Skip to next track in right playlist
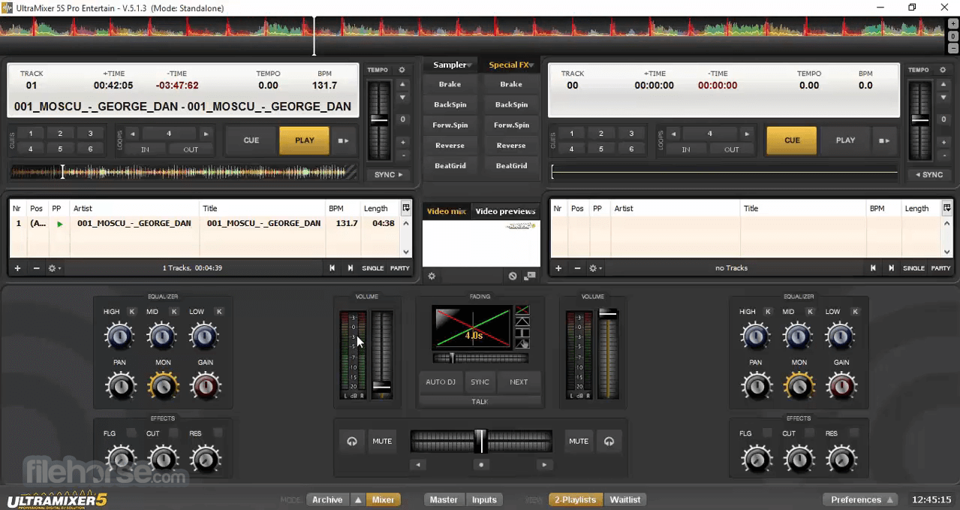This screenshot has width=960, height=510. pyautogui.click(x=891, y=268)
